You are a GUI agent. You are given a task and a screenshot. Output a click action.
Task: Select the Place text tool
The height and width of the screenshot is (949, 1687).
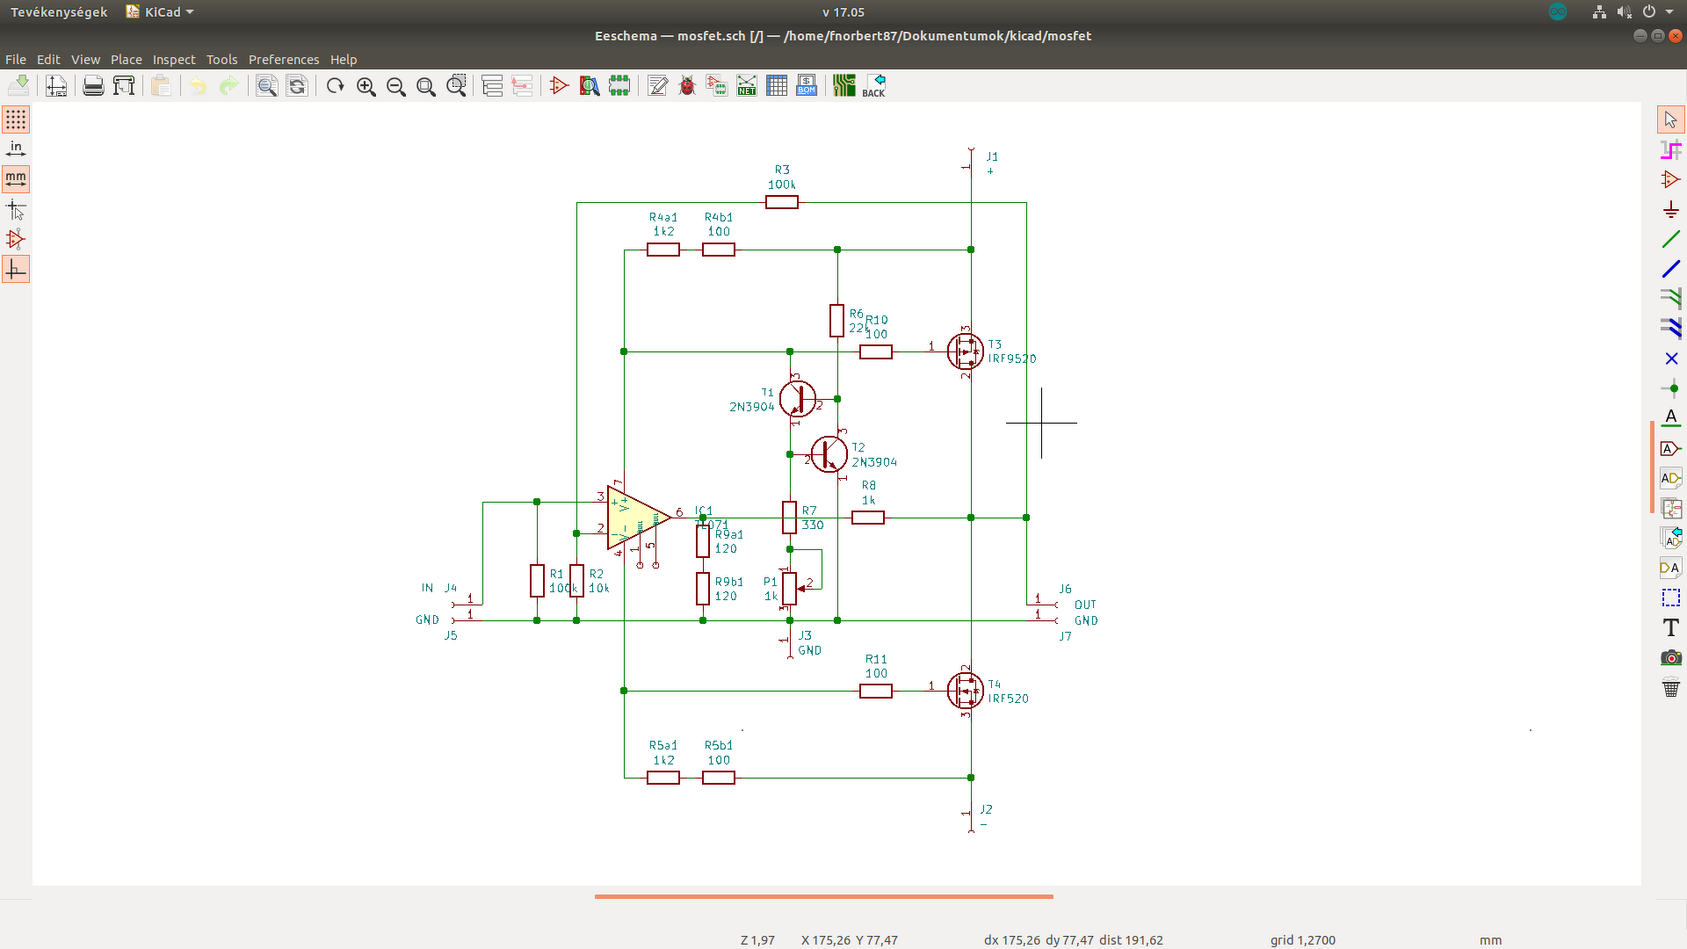pos(1670,627)
